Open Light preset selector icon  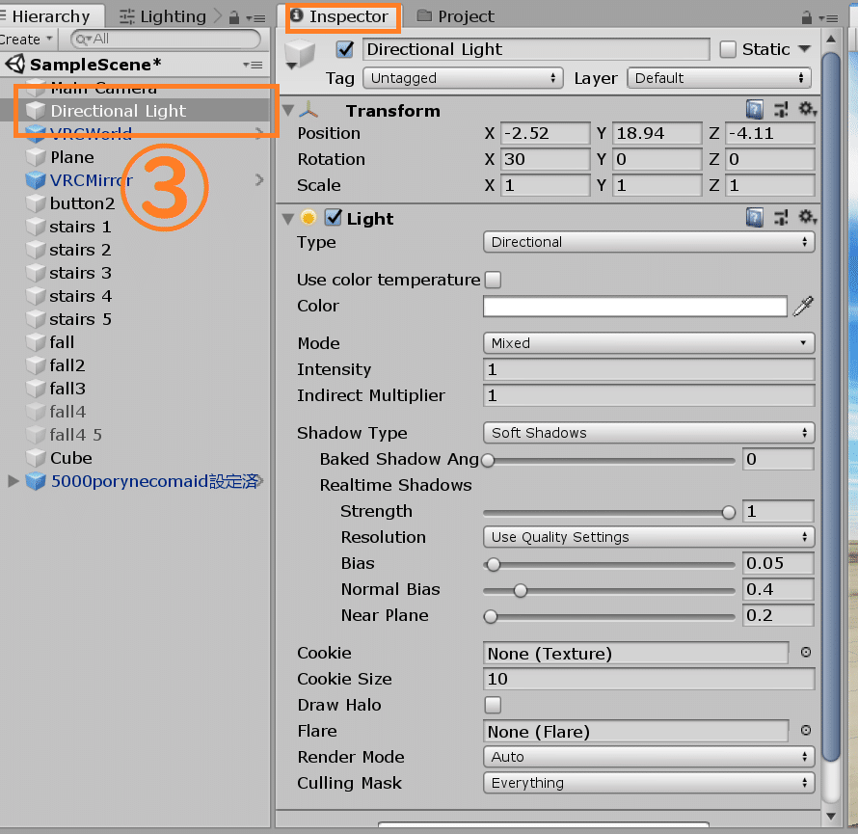[781, 218]
